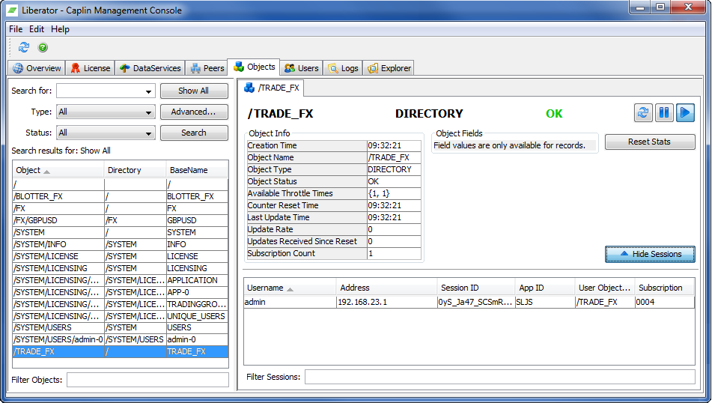Sort sessions by Subscription column
This screenshot has width=712, height=403.
(x=665, y=288)
